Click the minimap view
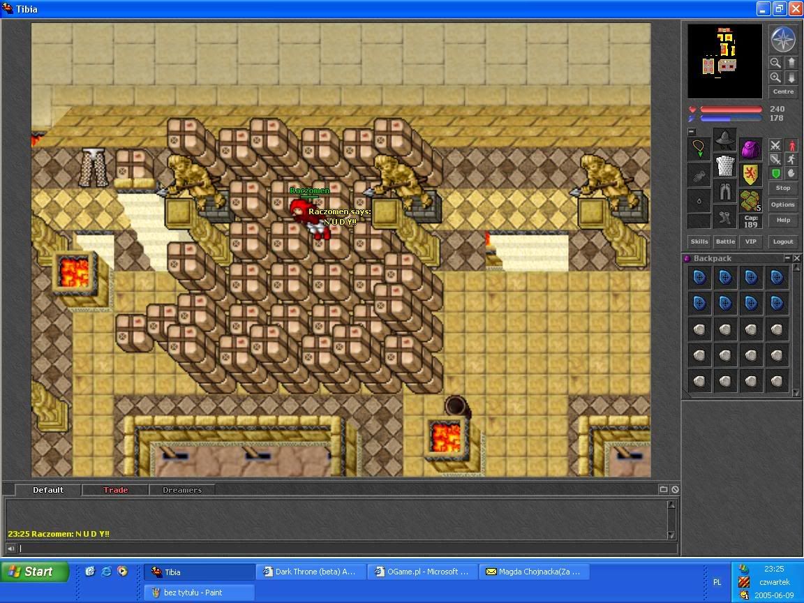 pos(724,61)
